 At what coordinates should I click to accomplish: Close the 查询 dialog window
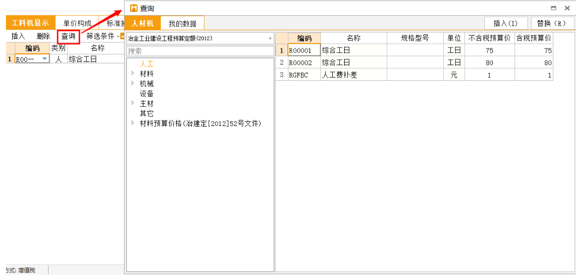[x=567, y=8]
